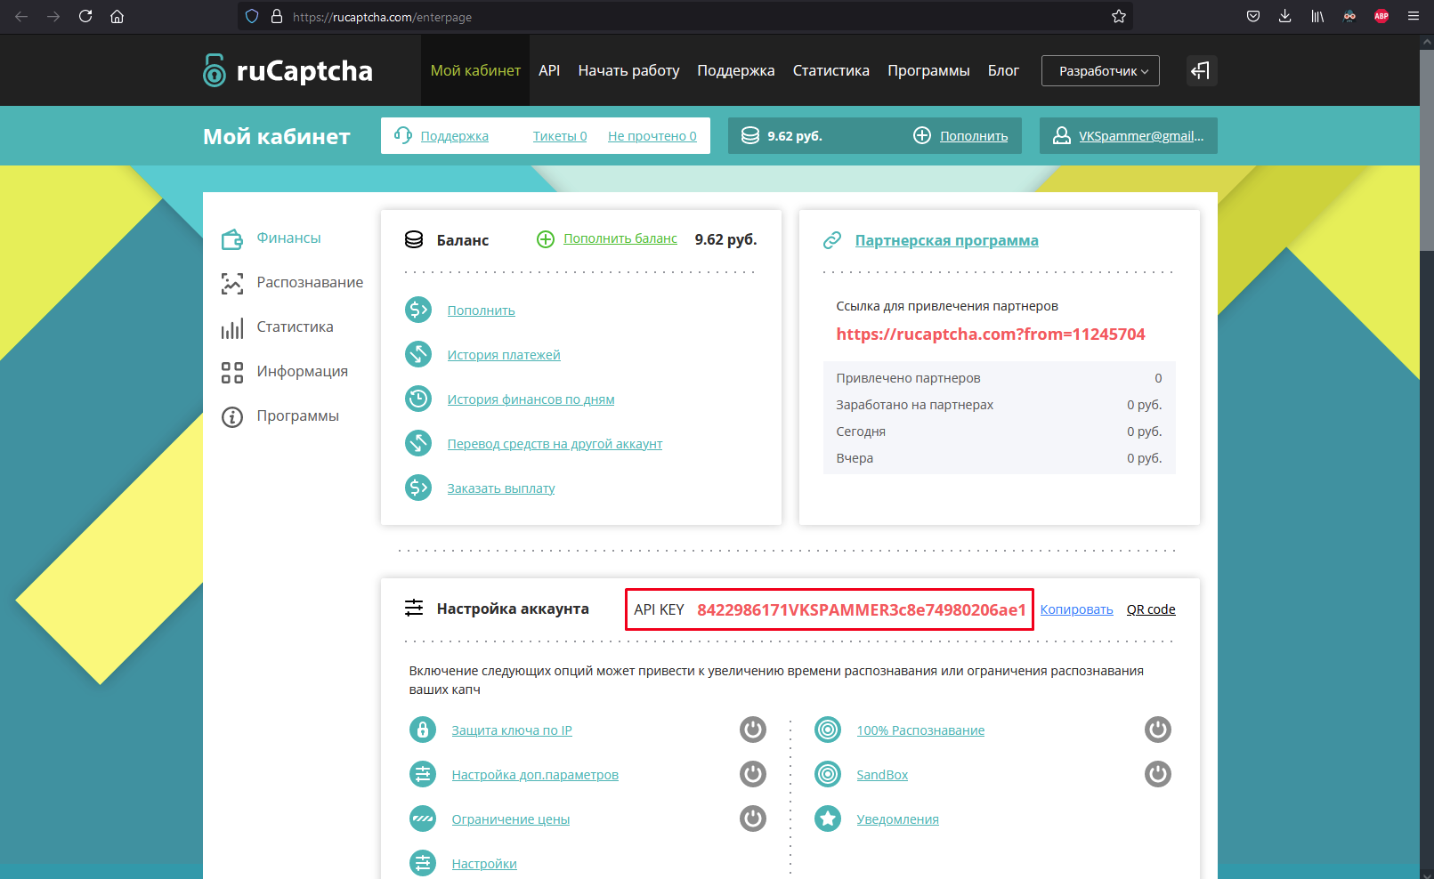Enable 100% Распознавание power toggle
1434x879 pixels.
point(1157,730)
